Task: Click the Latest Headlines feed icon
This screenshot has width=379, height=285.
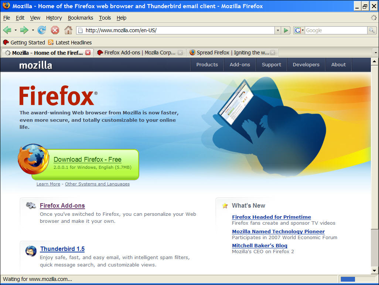Action: coord(51,42)
